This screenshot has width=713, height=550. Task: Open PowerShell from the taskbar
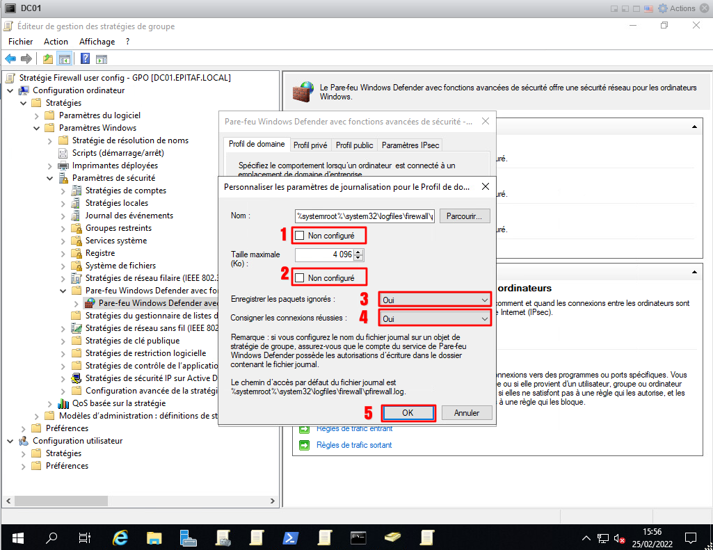click(x=290, y=537)
